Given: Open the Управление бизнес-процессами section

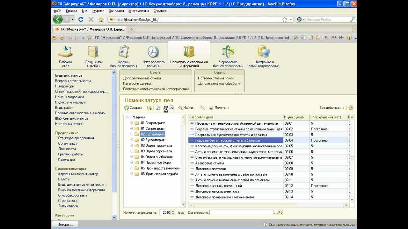Looking at the screenshot, I should (x=228, y=56).
